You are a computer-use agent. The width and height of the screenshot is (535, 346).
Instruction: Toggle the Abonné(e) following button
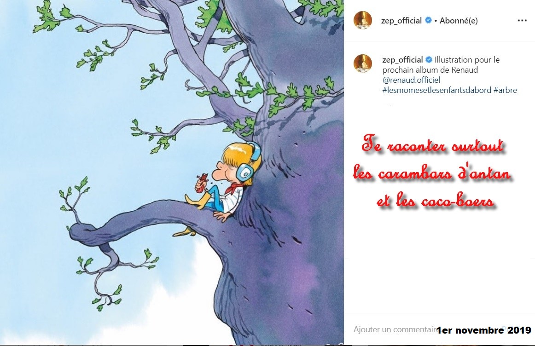click(459, 20)
